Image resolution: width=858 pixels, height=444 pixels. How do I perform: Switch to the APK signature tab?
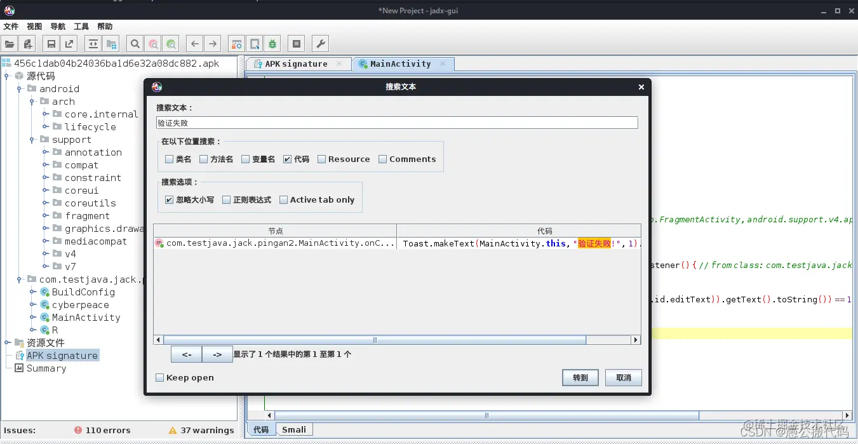[298, 64]
